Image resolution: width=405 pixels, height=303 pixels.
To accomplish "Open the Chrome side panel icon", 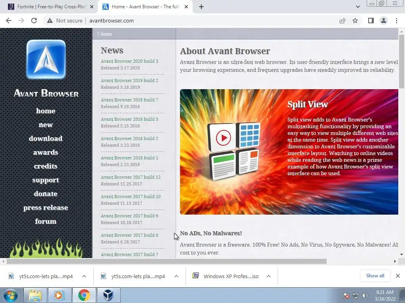I will click(371, 21).
